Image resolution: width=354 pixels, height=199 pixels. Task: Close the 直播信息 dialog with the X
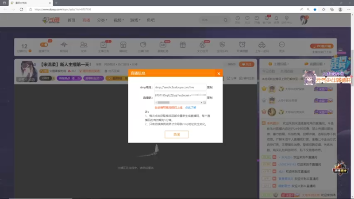tap(219, 73)
